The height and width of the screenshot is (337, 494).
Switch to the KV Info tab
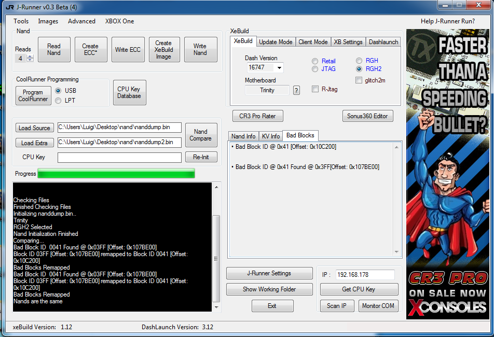(x=271, y=136)
